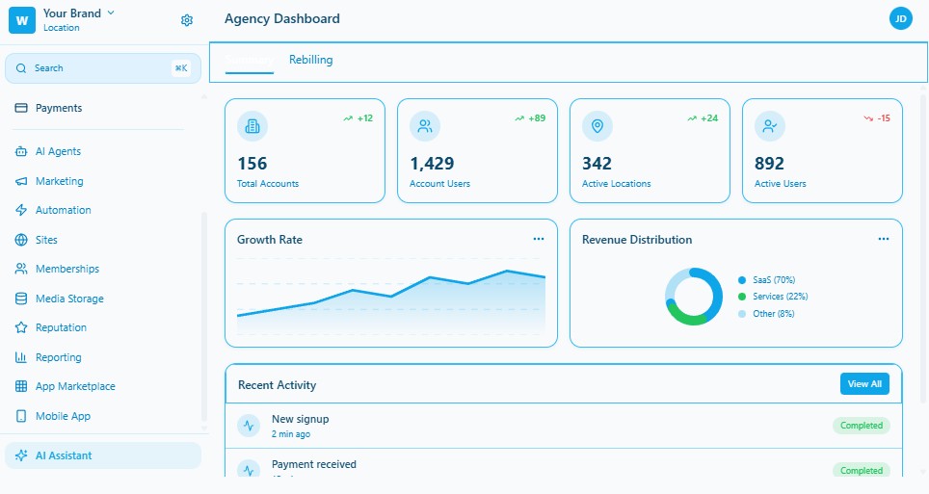This screenshot has width=929, height=494.
Task: Click the +24 trend indicator
Action: (703, 118)
